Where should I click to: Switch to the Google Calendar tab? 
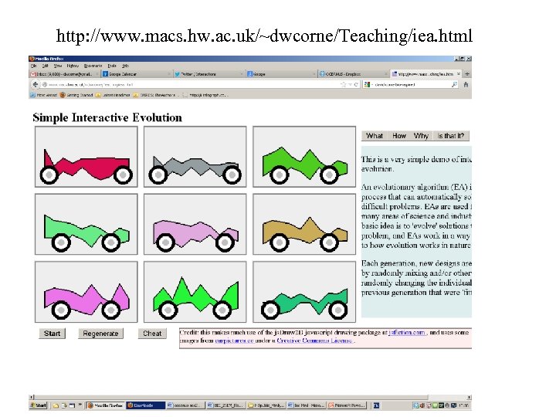(x=136, y=74)
